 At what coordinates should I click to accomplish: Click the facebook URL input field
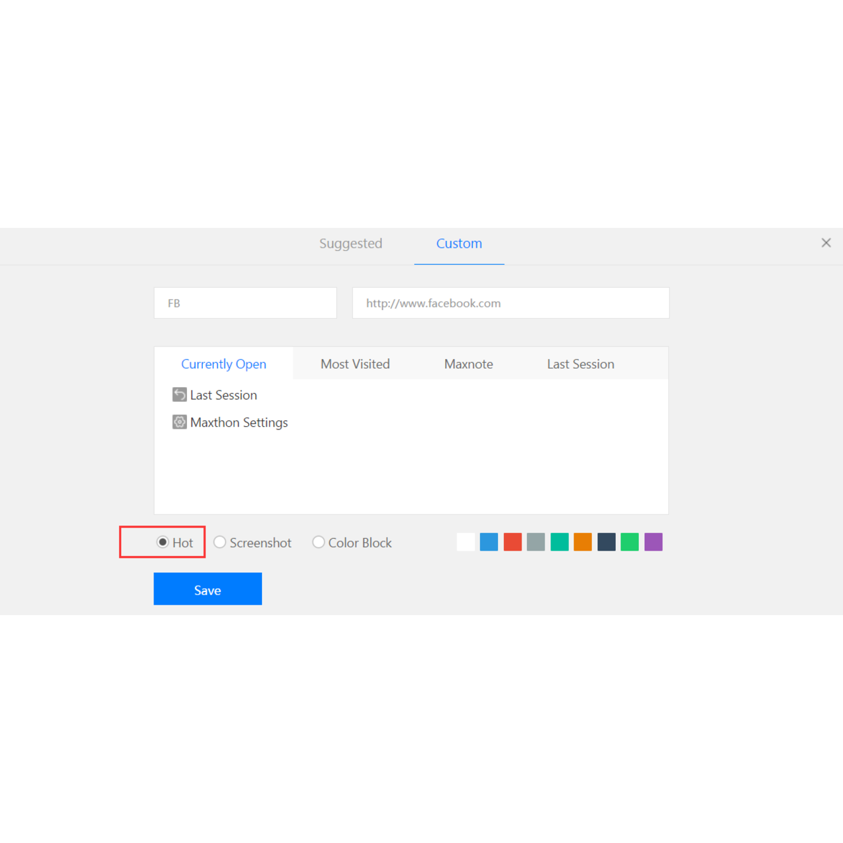pos(510,303)
